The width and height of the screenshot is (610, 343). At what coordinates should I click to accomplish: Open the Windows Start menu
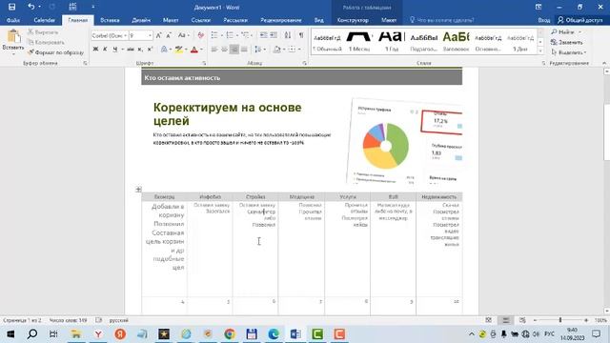click(x=10, y=334)
